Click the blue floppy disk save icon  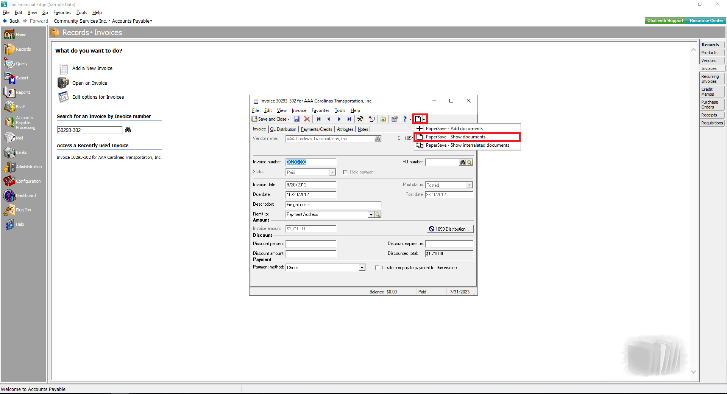point(296,119)
